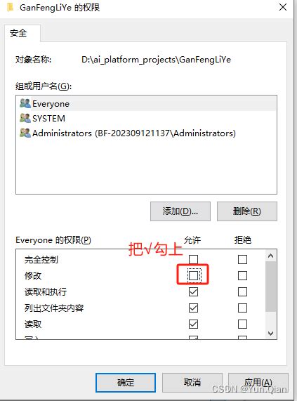Image resolution: width=297 pixels, height=401 pixels.
Task: Check Allow for 完全控制 permission
Action: (x=193, y=259)
